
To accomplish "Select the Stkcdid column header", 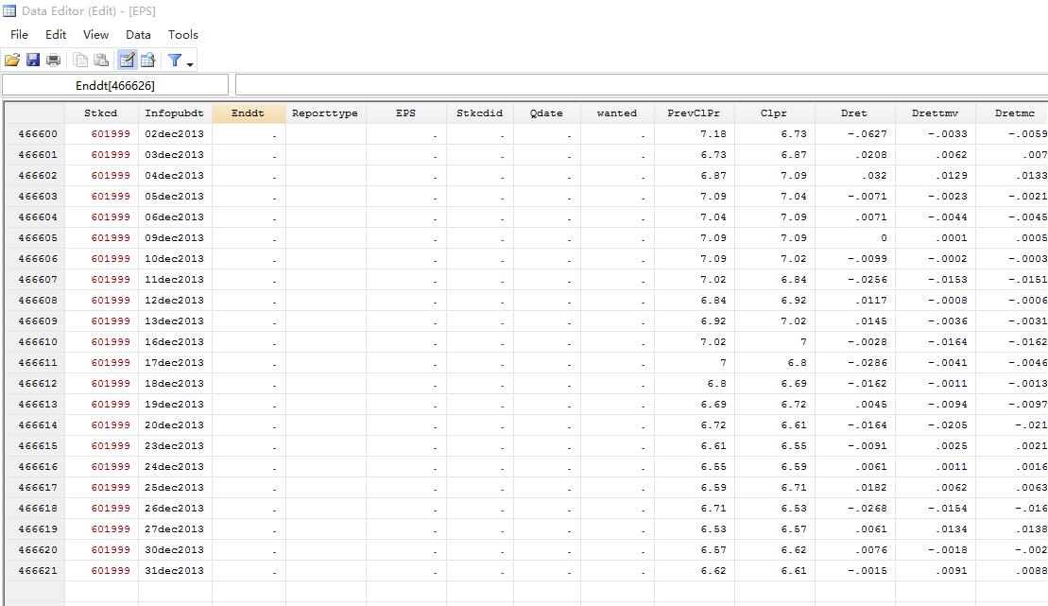I will click(479, 113).
